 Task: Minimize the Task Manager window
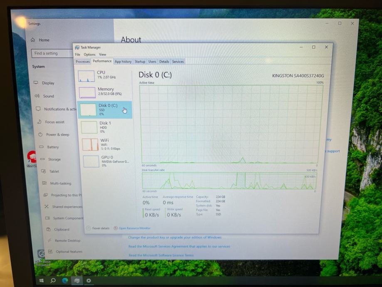click(x=301, y=47)
